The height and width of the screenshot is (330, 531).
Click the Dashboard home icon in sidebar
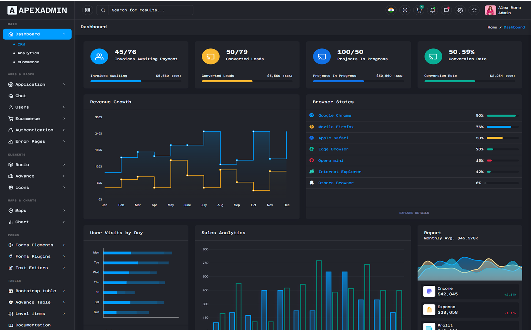(x=11, y=34)
